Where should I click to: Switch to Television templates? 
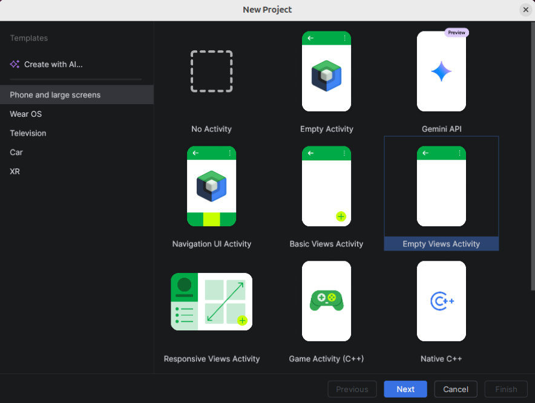point(77,133)
